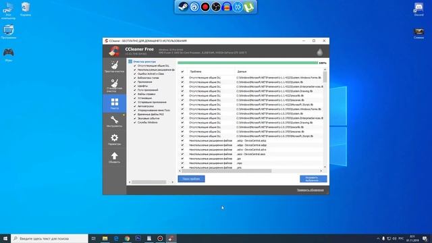This screenshot has width=432, height=243.
Task: Launch Steam from the top dock
Action: (x=183, y=7)
